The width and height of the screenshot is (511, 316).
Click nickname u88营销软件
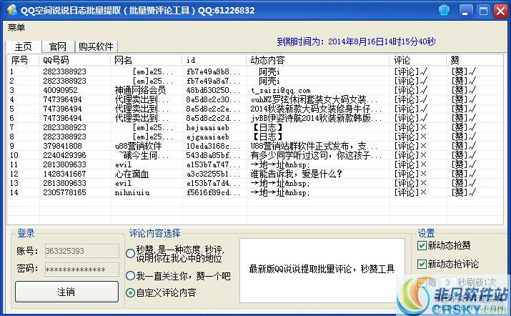(138, 146)
